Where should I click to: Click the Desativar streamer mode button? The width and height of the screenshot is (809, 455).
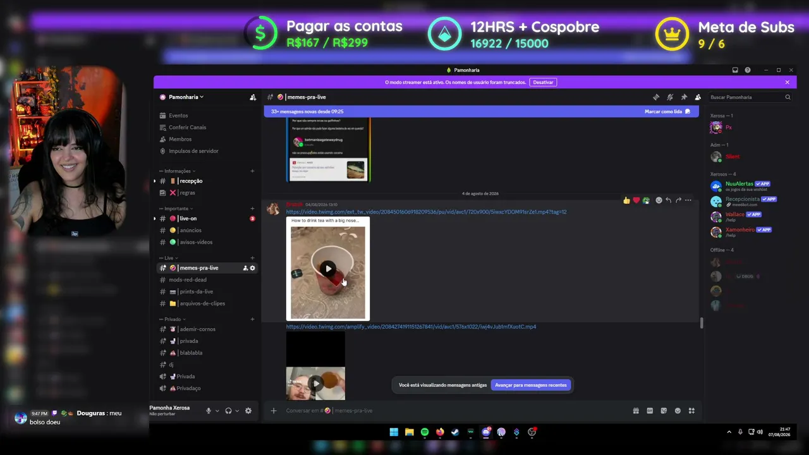pos(543,82)
